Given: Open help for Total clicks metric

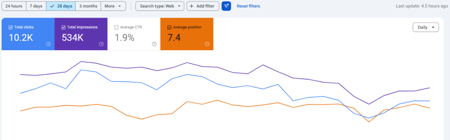Looking at the screenshot, I should tap(48, 44).
